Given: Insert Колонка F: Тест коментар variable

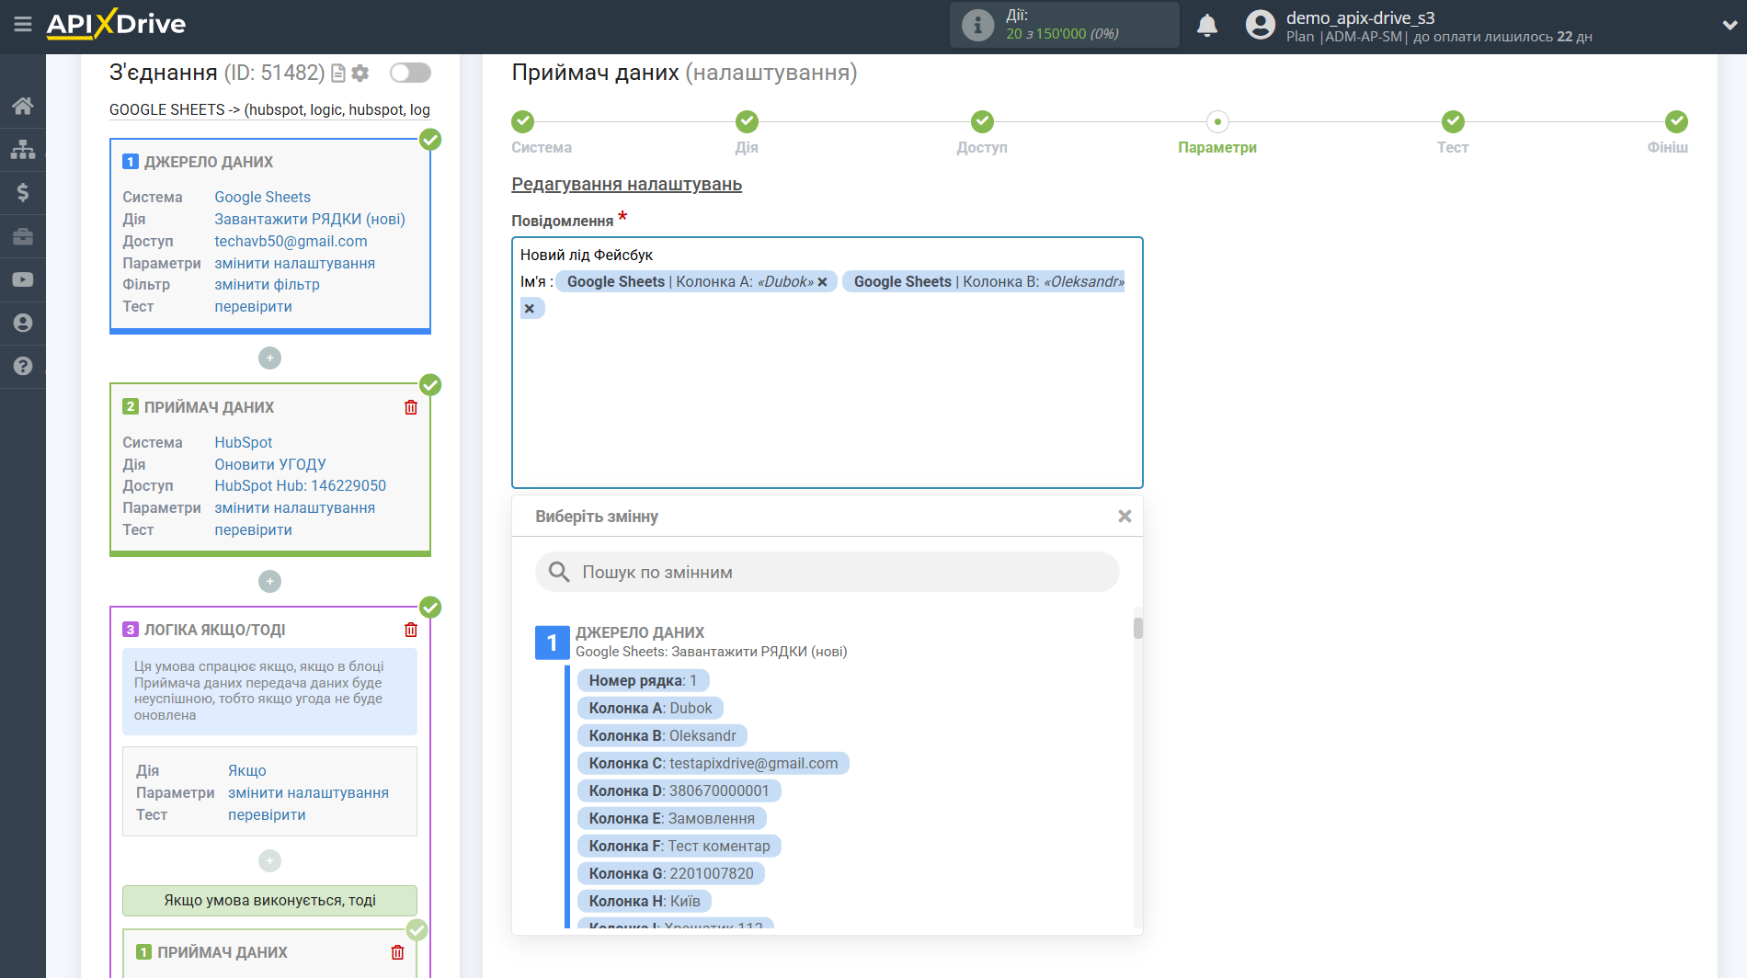Looking at the screenshot, I should pyautogui.click(x=679, y=846).
